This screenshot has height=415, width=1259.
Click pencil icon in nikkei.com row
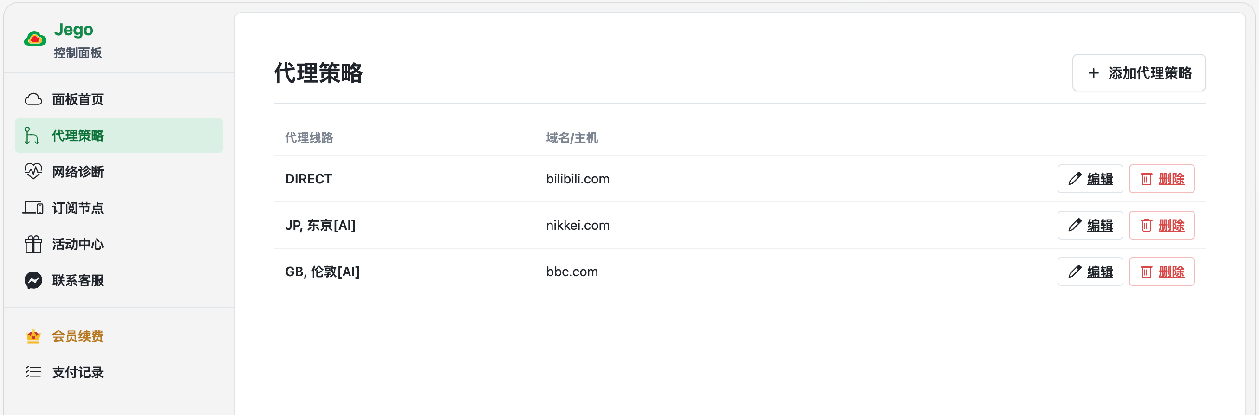coord(1074,225)
